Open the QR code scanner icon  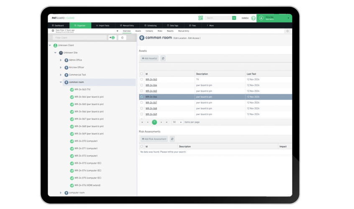click(x=200, y=18)
